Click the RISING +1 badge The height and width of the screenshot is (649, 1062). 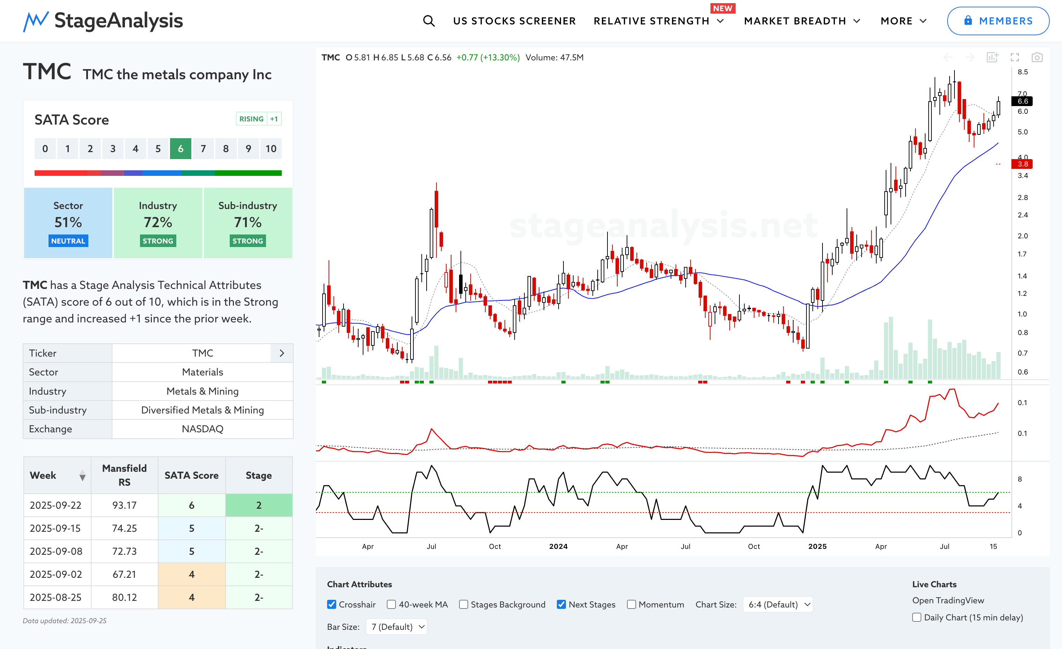pyautogui.click(x=259, y=119)
